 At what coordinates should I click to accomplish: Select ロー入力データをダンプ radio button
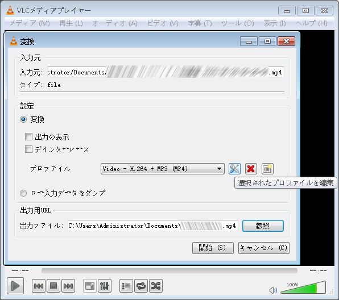pyautogui.click(x=23, y=193)
